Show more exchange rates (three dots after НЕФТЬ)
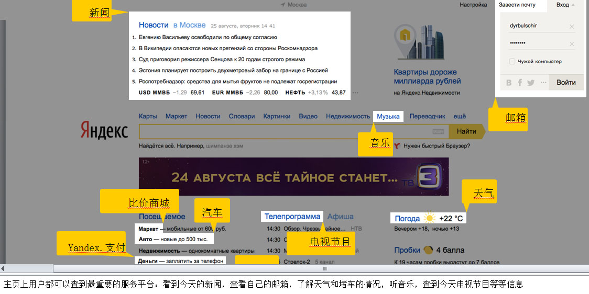Viewport: 589px width, 294px height. coord(355,93)
